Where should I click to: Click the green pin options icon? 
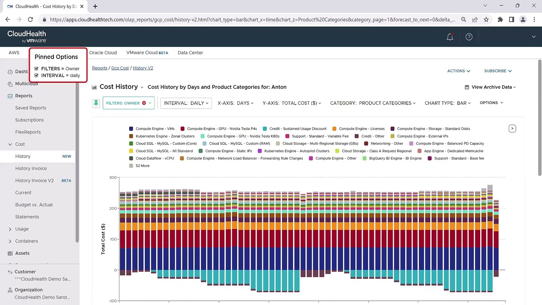pyautogui.click(x=96, y=103)
